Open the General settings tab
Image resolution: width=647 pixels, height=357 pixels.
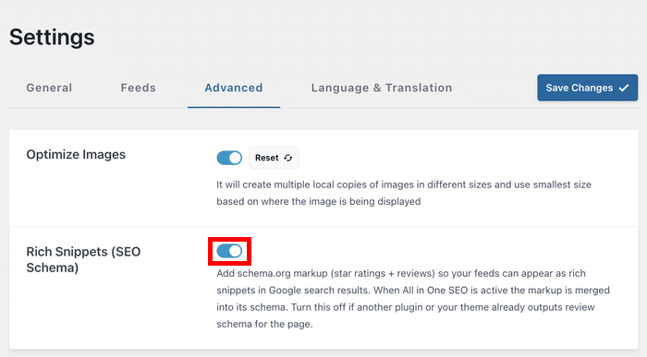49,88
